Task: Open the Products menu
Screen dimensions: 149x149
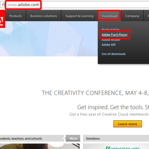Action: [x=15, y=16]
